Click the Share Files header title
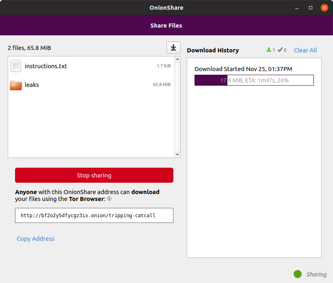333x283 pixels. click(x=166, y=26)
